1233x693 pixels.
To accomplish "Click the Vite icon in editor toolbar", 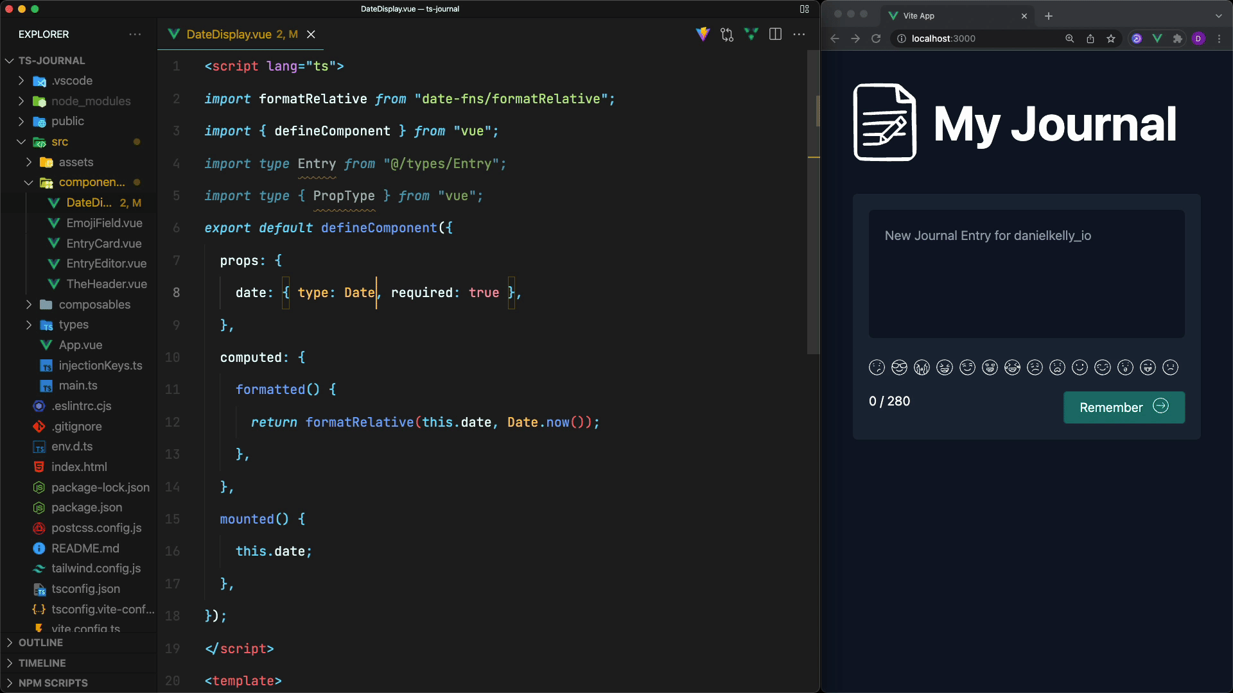I will (x=703, y=34).
